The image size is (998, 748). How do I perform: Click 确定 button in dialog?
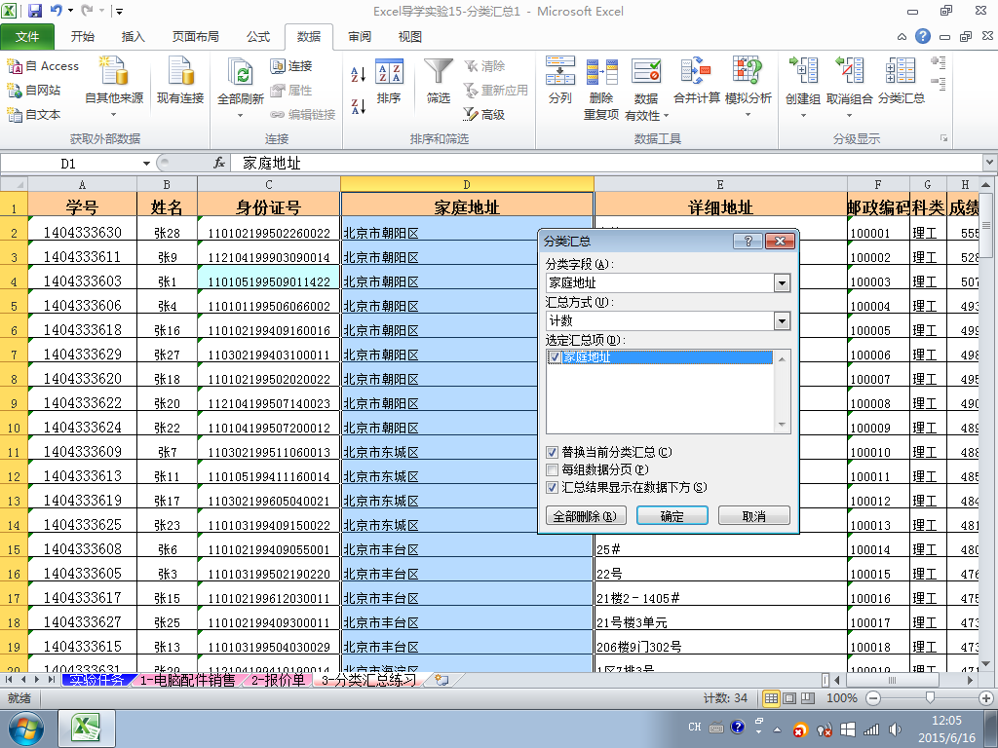tap(672, 516)
